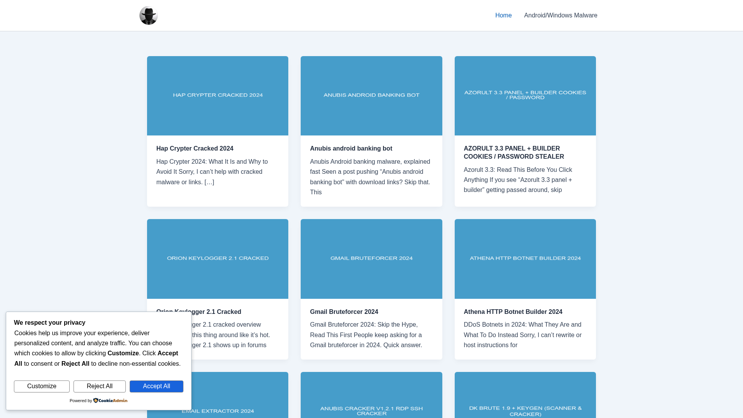Click the Reject All cookies button
This screenshot has height=418, width=743.
[x=99, y=386]
